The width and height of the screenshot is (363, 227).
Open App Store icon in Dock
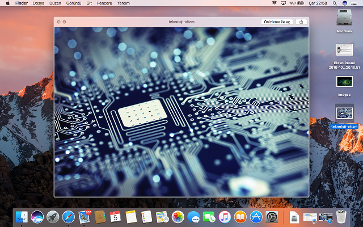pyautogui.click(x=256, y=217)
